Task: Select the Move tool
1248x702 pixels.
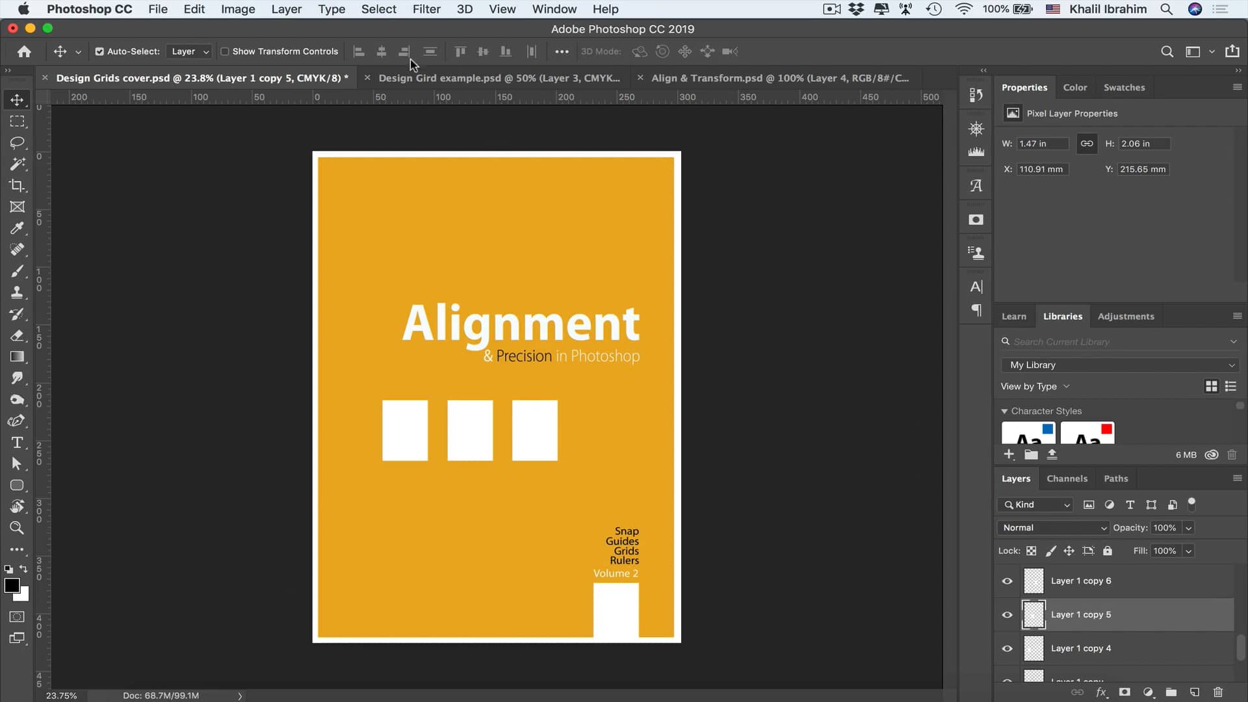Action: point(17,99)
